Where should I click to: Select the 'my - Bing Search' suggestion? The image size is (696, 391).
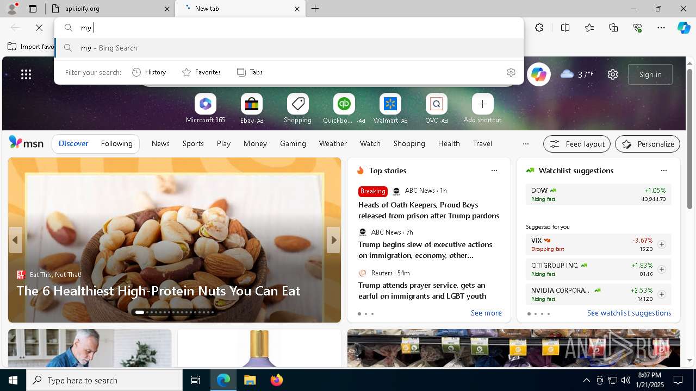coord(289,48)
